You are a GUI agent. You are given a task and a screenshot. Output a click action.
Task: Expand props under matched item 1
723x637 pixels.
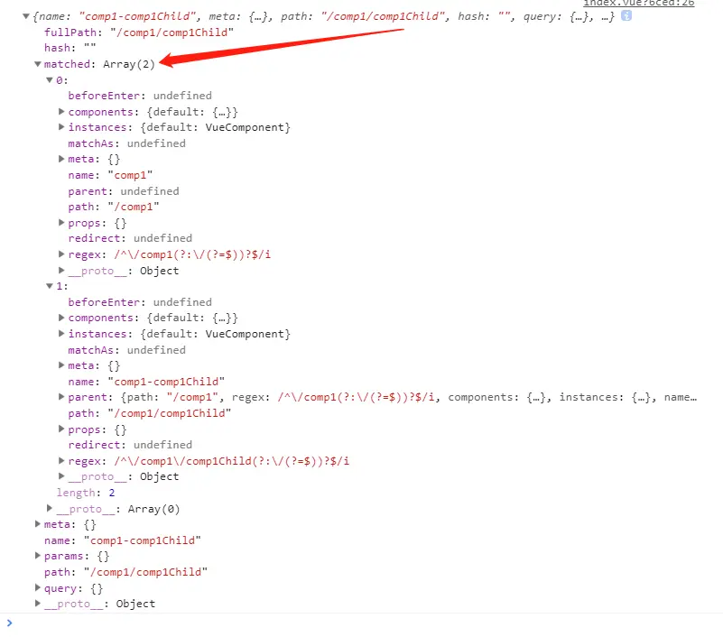61,429
